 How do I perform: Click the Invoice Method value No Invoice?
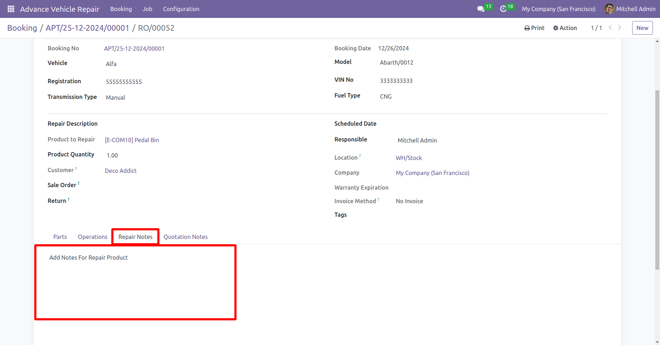[x=409, y=201]
